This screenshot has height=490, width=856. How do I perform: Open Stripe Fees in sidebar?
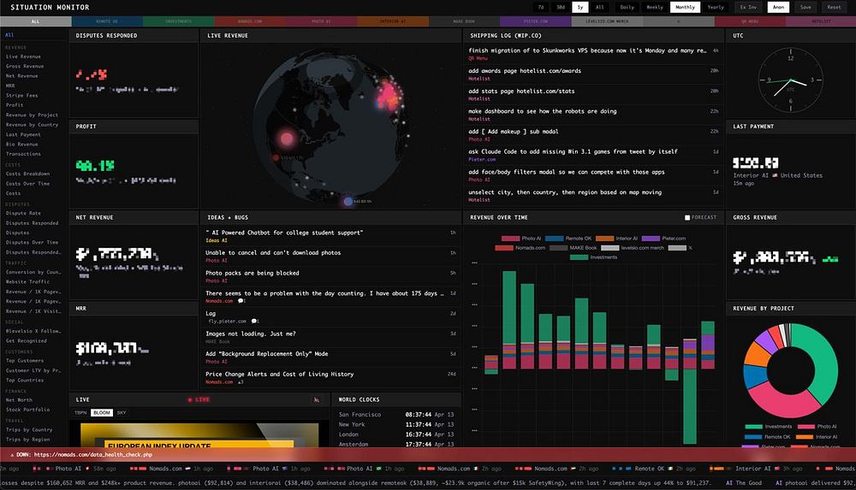(x=22, y=96)
